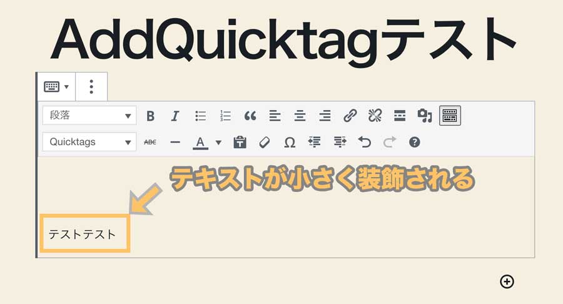The image size is (563, 304).
Task: Apply strikethrough formatting
Action: tap(150, 142)
